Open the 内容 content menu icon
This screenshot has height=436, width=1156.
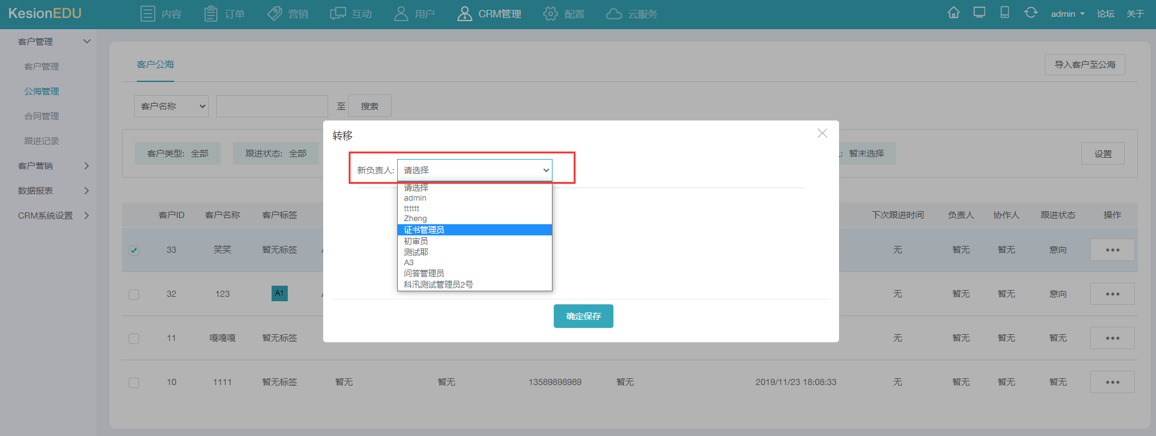[147, 14]
